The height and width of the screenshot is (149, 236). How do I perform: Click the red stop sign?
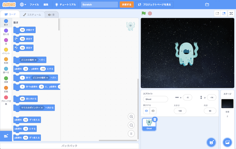150,13
